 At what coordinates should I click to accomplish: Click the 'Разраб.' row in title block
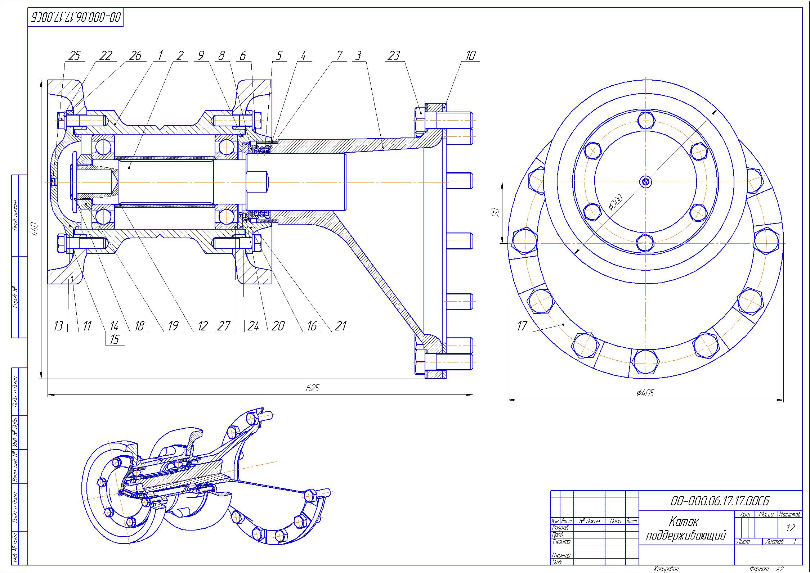(x=595, y=528)
